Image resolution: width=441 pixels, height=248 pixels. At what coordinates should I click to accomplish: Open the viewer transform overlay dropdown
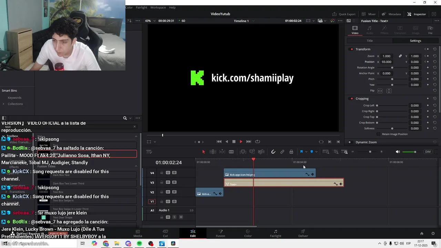(x=155, y=142)
